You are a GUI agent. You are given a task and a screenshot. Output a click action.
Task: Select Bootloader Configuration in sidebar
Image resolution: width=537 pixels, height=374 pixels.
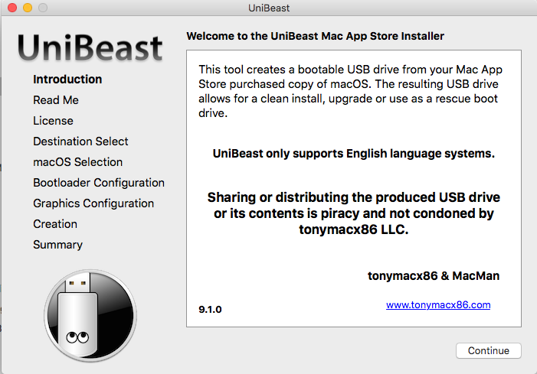click(99, 183)
